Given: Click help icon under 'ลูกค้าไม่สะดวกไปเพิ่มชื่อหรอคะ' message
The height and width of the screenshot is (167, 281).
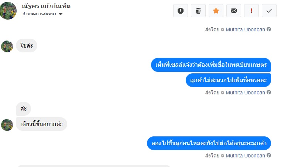Looking at the screenshot, I should coord(269,93).
